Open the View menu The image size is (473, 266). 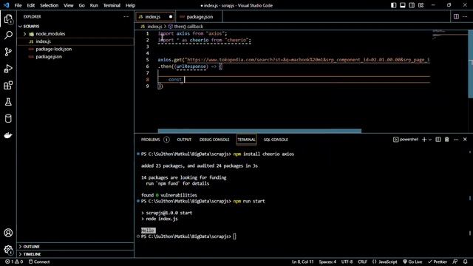(x=69, y=5)
